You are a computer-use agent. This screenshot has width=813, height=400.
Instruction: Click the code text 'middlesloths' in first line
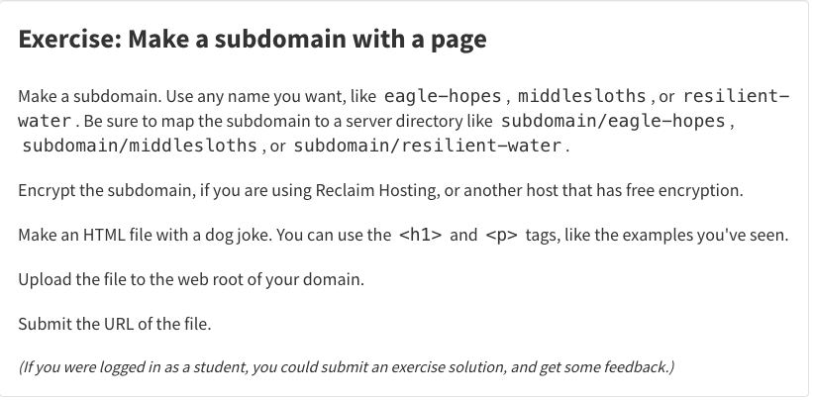pos(581,96)
